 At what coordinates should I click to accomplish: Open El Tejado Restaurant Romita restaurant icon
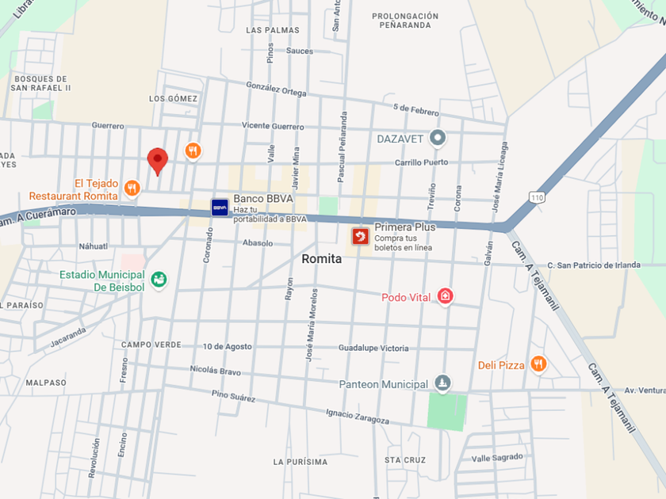[x=132, y=188]
